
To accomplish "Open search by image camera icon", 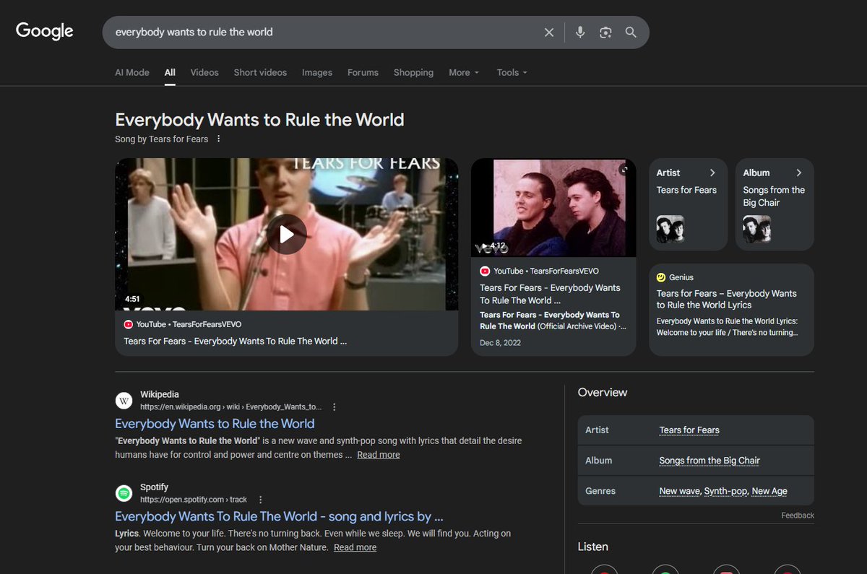I will (x=605, y=32).
